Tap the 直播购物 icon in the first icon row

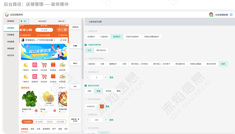[35, 65]
